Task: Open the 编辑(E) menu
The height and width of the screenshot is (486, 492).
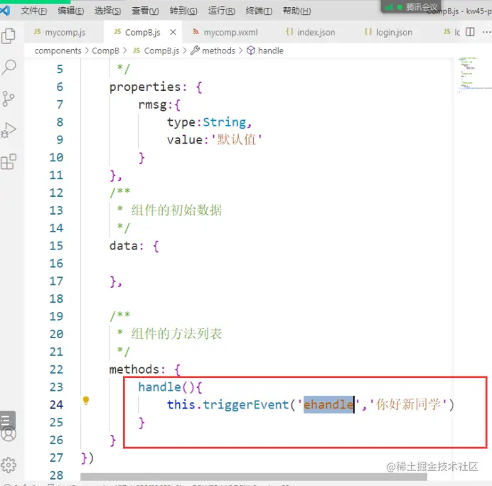Action: coord(70,11)
